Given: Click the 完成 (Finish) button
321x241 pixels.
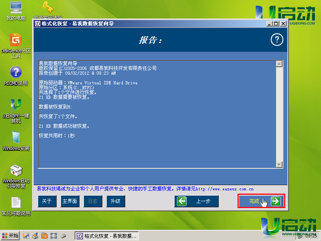Looking at the screenshot, I should click(x=261, y=201).
